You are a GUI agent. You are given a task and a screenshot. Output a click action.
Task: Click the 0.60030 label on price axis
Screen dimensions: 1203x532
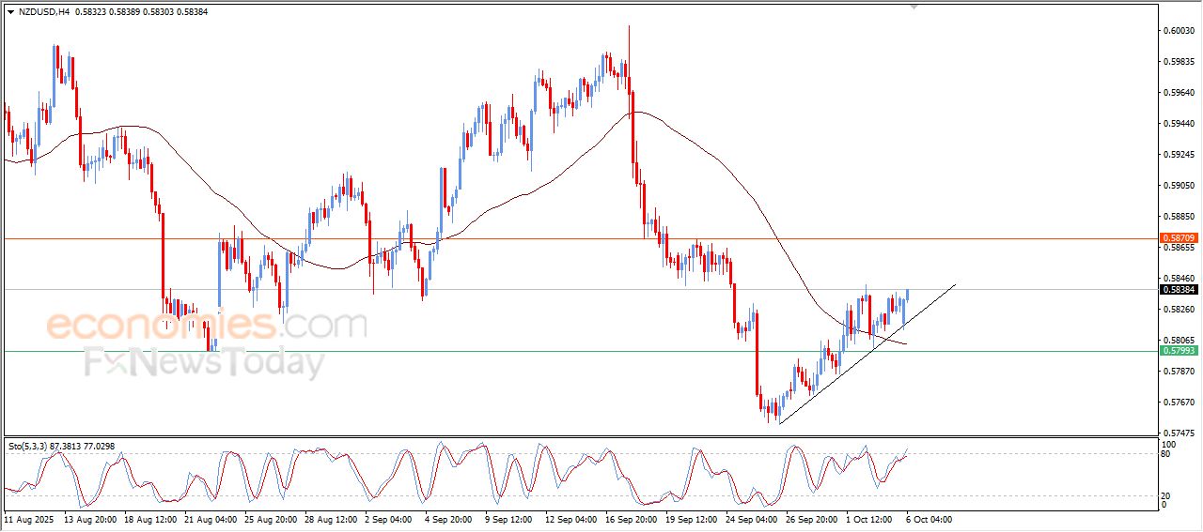[1180, 31]
